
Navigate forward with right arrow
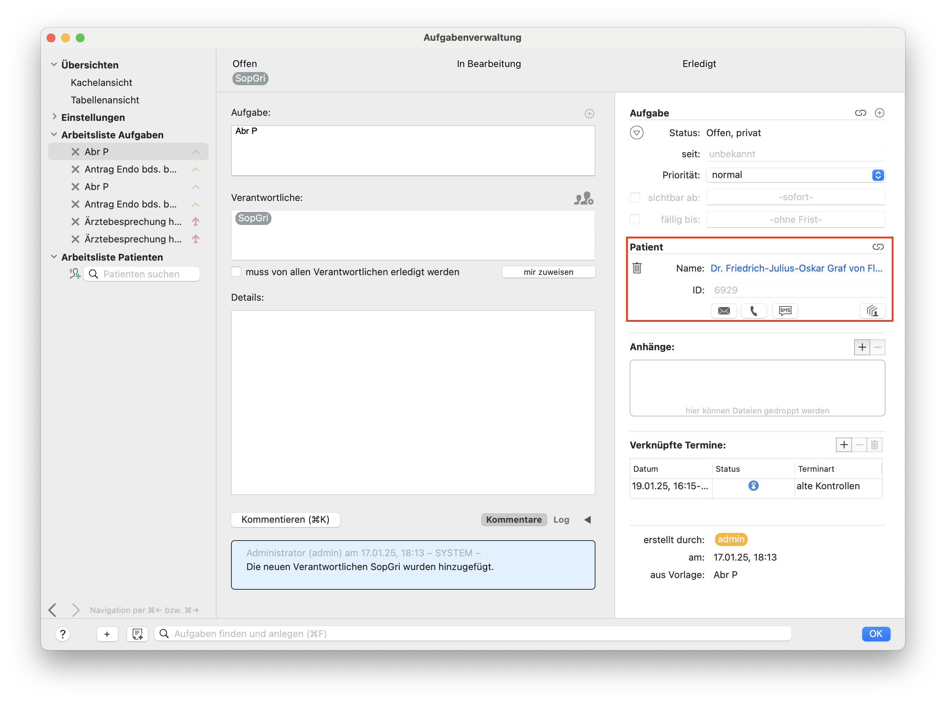(75, 610)
